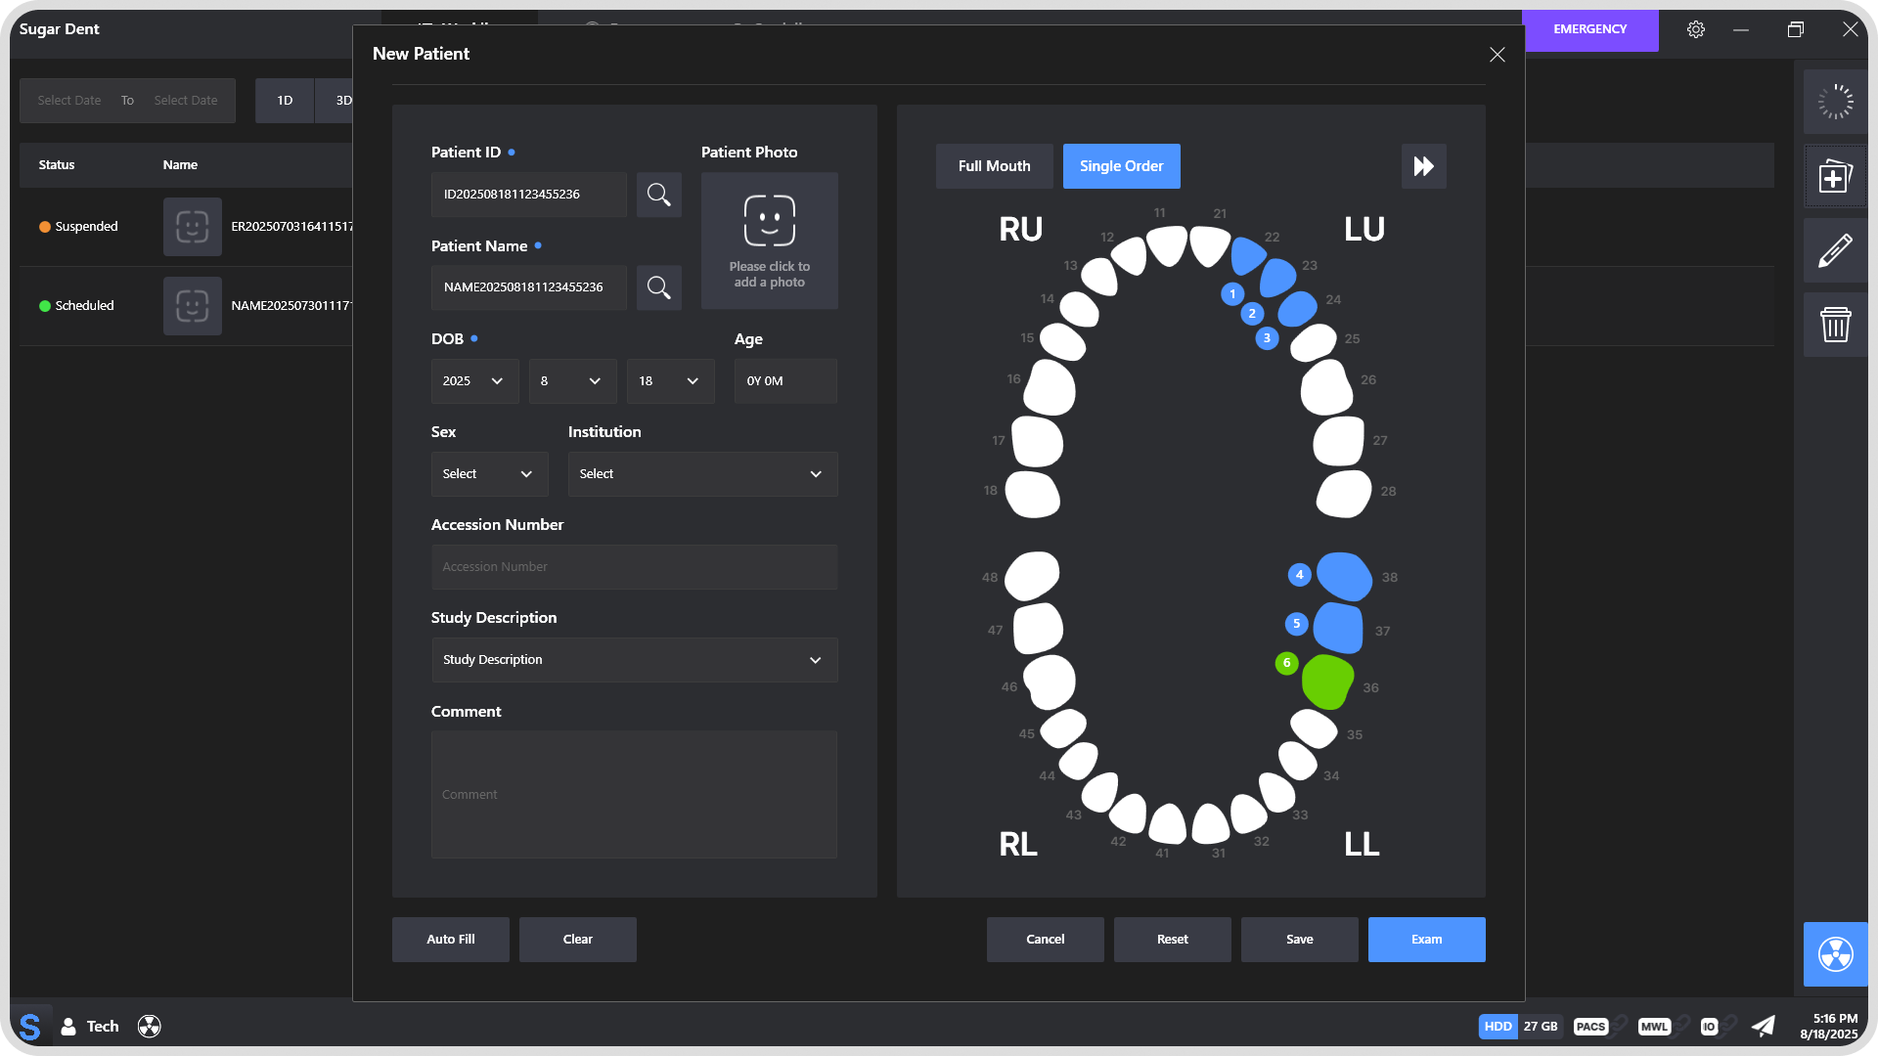Click the radiation icon next to Tech
Image resolution: width=1878 pixels, height=1056 pixels.
click(x=150, y=1026)
